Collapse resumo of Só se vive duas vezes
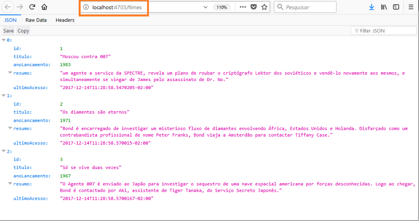 tap(10, 184)
